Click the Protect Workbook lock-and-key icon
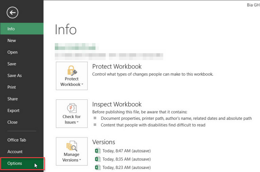This screenshot has width=260, height=172. (72, 71)
